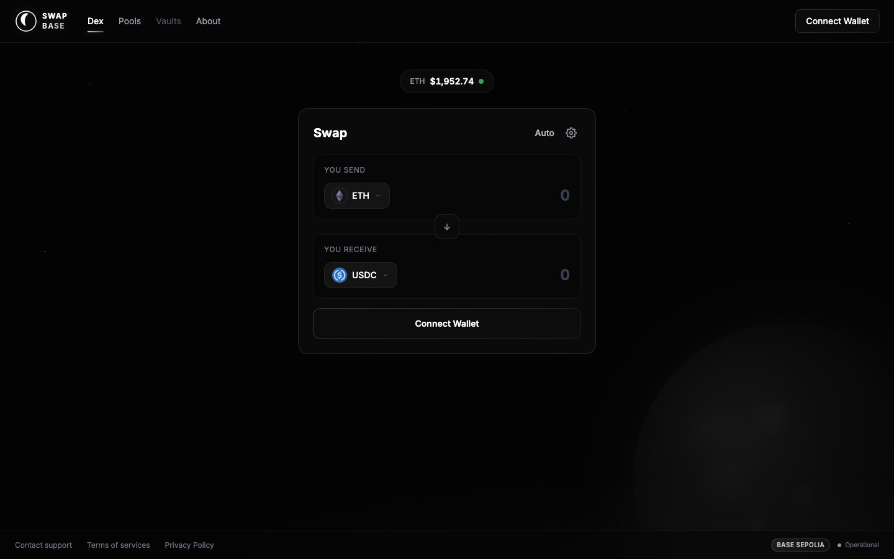Select the Dex tab
This screenshot has width=894, height=559.
click(96, 21)
